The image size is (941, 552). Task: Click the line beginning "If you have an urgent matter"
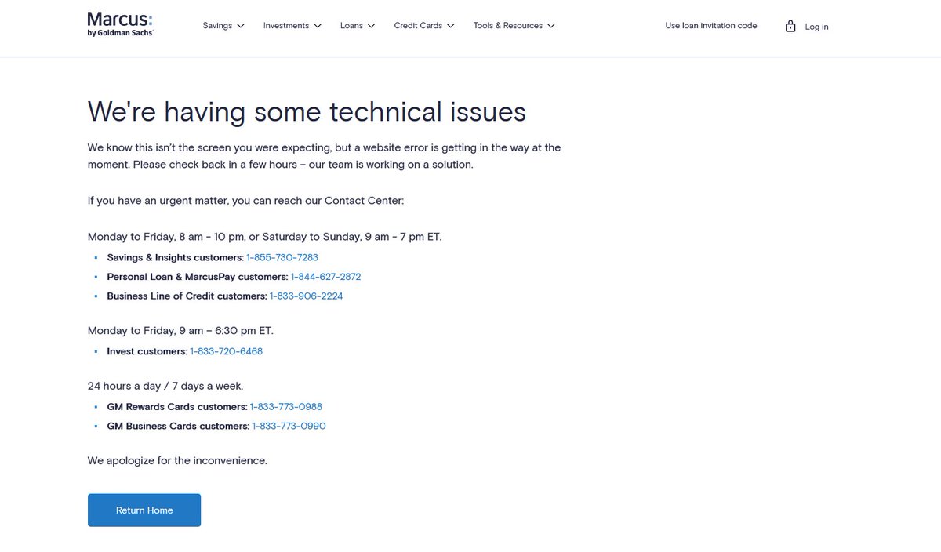pos(245,201)
